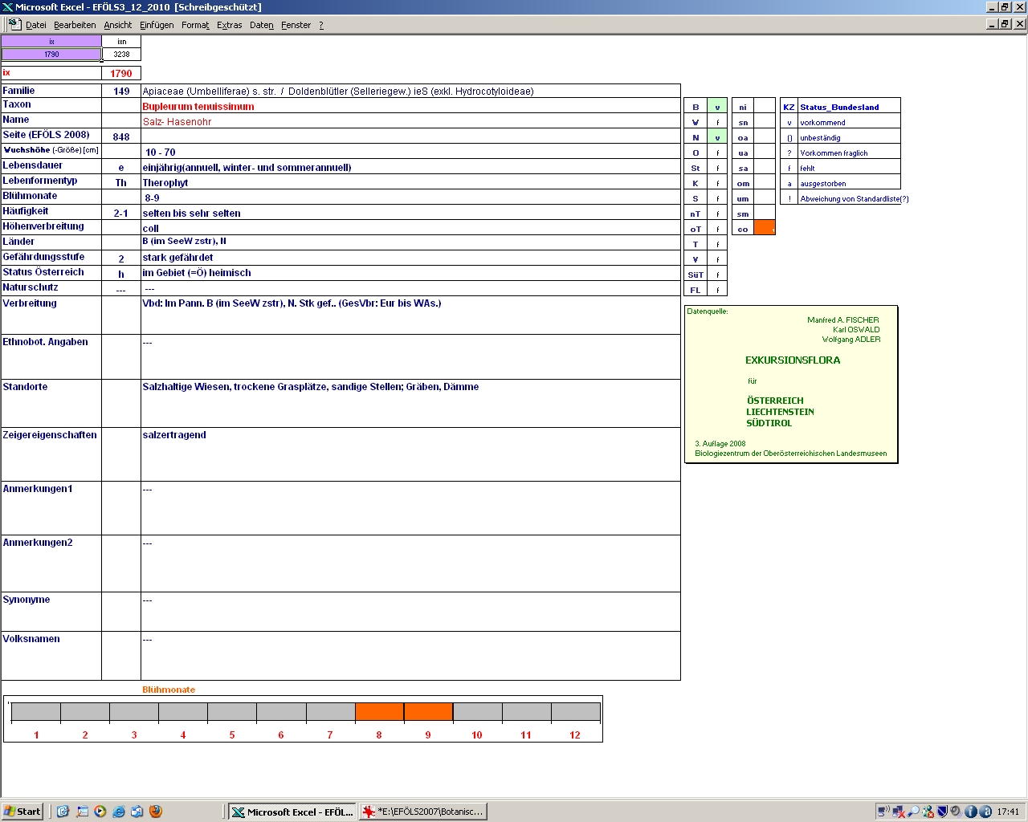1028x822 pixels.
Task: Click quick launch icon right of Internet Explorer
Action: tap(137, 812)
